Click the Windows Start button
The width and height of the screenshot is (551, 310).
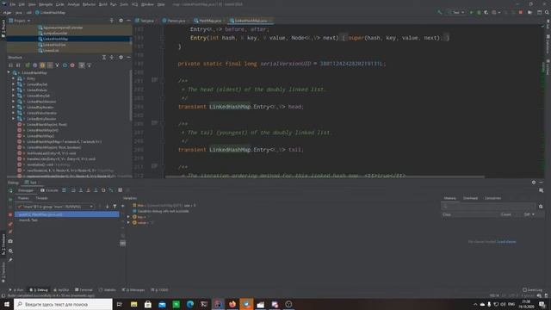7,304
